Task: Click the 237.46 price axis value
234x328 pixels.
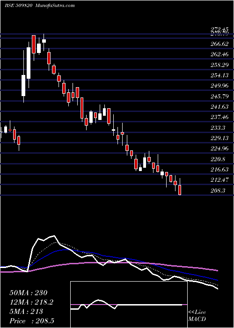Action: (x=219, y=117)
